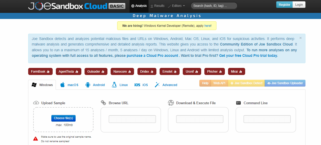The height and width of the screenshot is (145, 321).
Task: Click the Joe Sandbox Uploader button
Action: coord(285,83)
